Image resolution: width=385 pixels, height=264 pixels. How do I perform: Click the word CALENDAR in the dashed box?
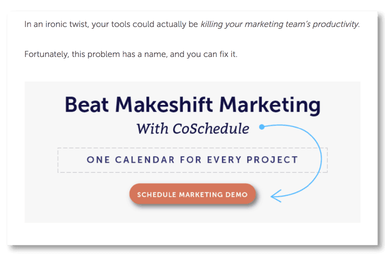tap(145, 160)
